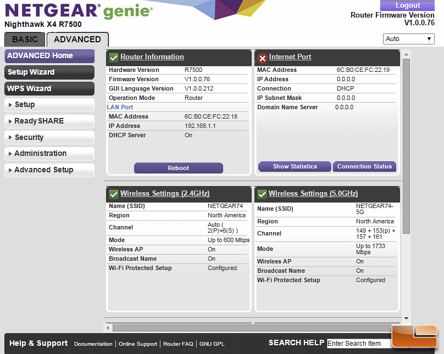Open ADVANCED Home page
Image resolution: width=444 pixels, height=354 pixels.
pyautogui.click(x=49, y=55)
